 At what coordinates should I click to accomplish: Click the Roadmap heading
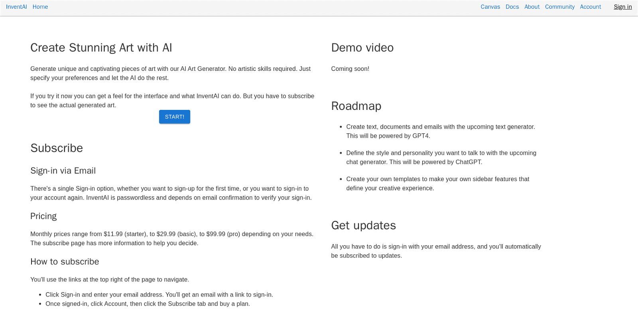(x=356, y=106)
